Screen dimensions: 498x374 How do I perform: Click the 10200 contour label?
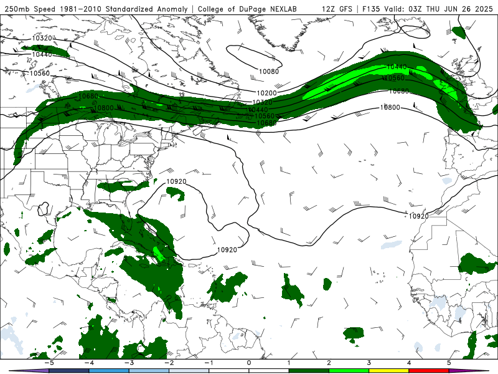(x=267, y=93)
